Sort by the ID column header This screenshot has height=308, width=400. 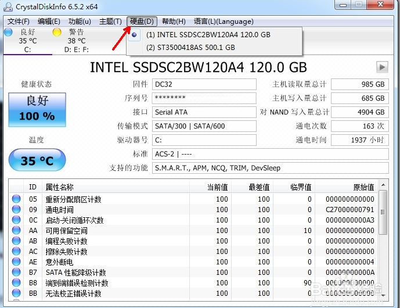(x=33, y=187)
